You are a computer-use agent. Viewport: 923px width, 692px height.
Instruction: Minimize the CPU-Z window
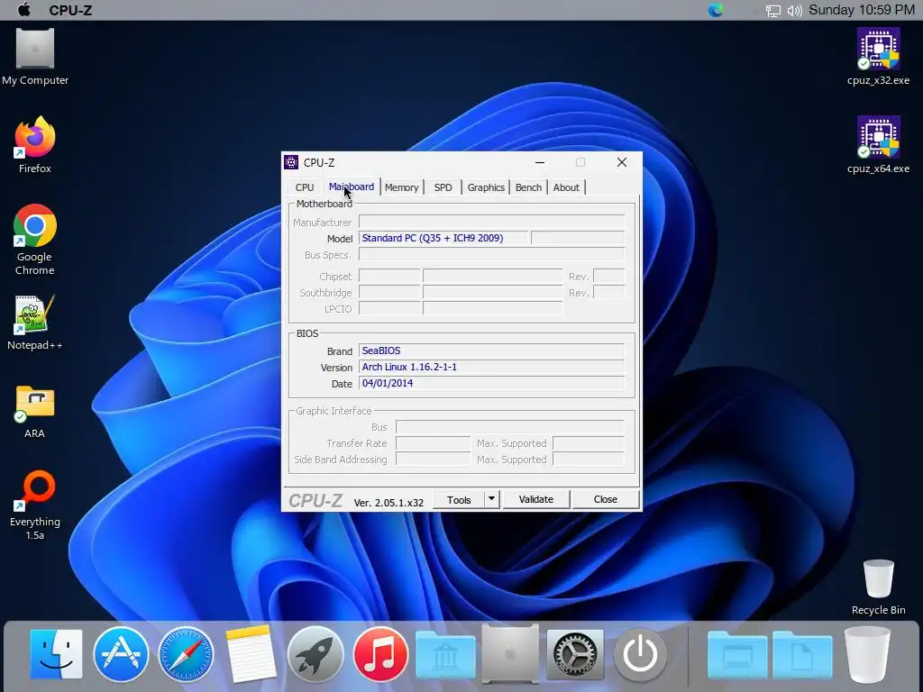coord(540,162)
